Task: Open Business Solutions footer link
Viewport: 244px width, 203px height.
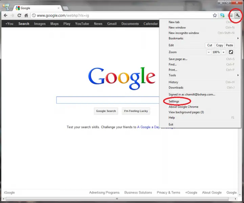Action: point(138,193)
